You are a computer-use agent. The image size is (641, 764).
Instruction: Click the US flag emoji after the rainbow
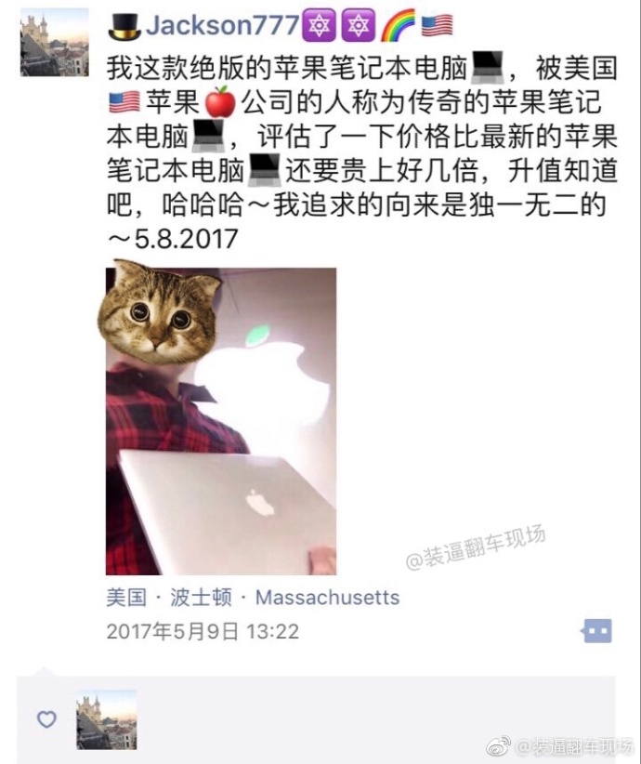(437, 25)
